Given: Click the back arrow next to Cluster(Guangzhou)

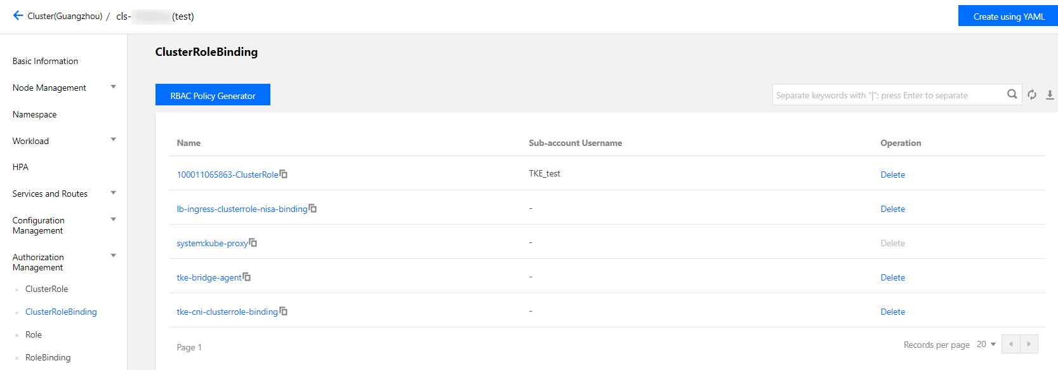Looking at the screenshot, I should 18,16.
